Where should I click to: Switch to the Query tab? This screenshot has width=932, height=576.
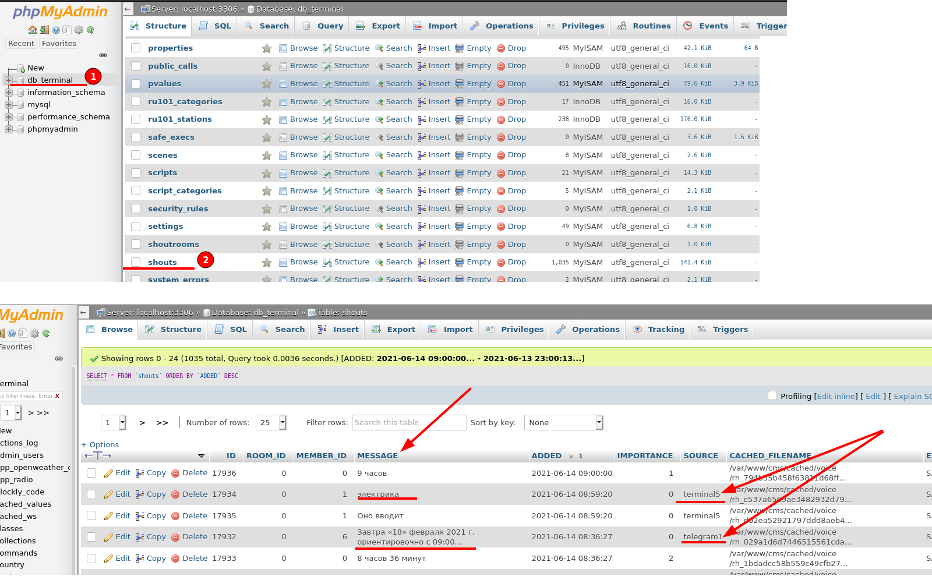click(x=323, y=26)
